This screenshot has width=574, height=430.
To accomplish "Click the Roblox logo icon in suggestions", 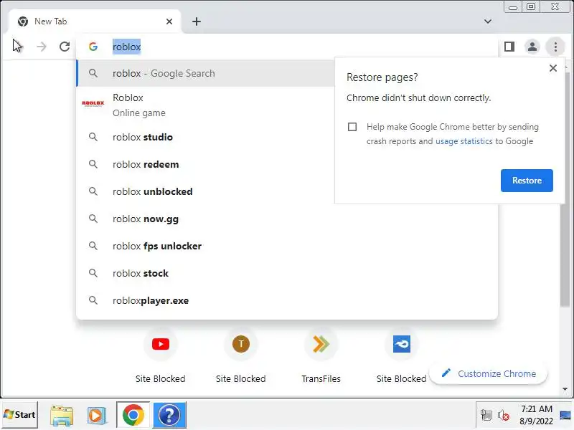I will point(93,103).
